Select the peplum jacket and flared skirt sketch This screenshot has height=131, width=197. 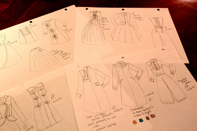pos(126,28)
